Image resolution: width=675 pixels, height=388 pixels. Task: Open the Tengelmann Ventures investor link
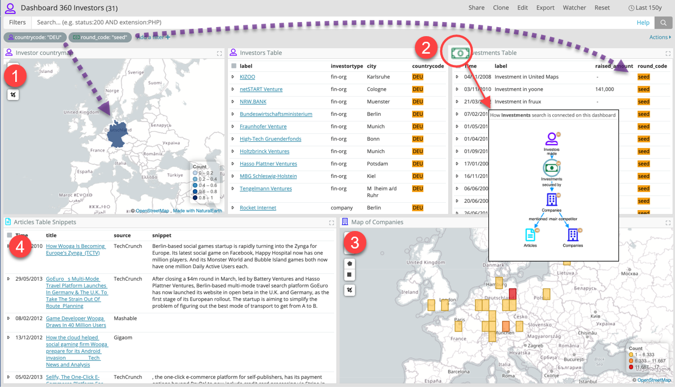pos(266,189)
